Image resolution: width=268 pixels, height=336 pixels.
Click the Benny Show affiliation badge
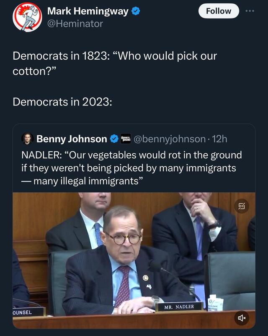(126, 139)
